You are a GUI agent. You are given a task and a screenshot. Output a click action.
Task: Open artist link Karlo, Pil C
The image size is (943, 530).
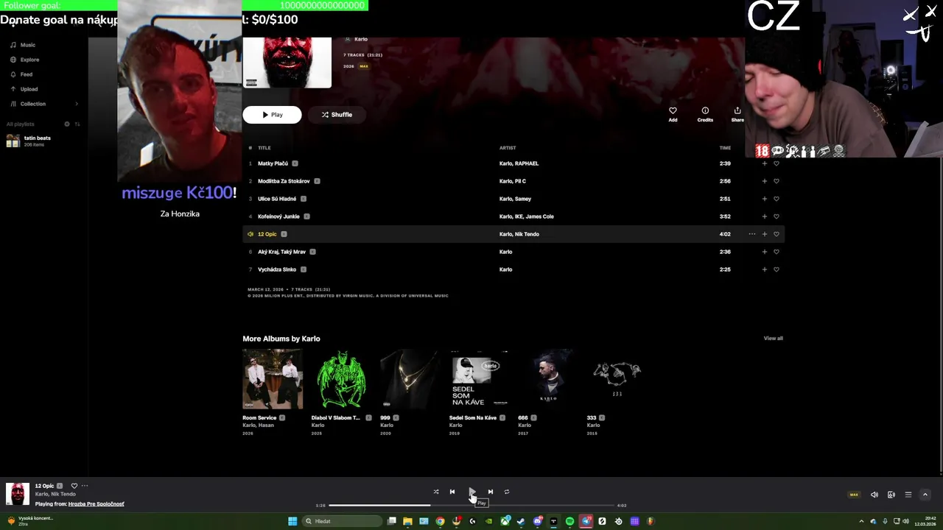(x=513, y=181)
